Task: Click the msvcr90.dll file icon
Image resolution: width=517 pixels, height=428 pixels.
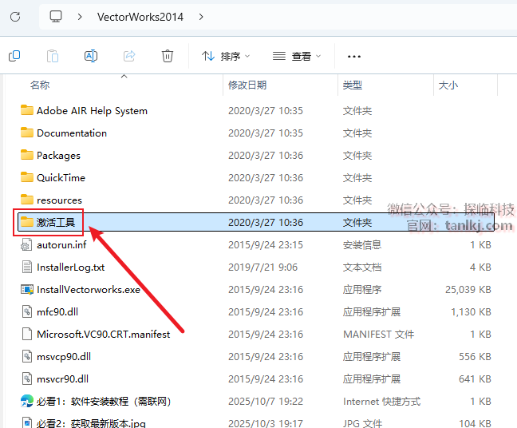Action: click(x=27, y=378)
